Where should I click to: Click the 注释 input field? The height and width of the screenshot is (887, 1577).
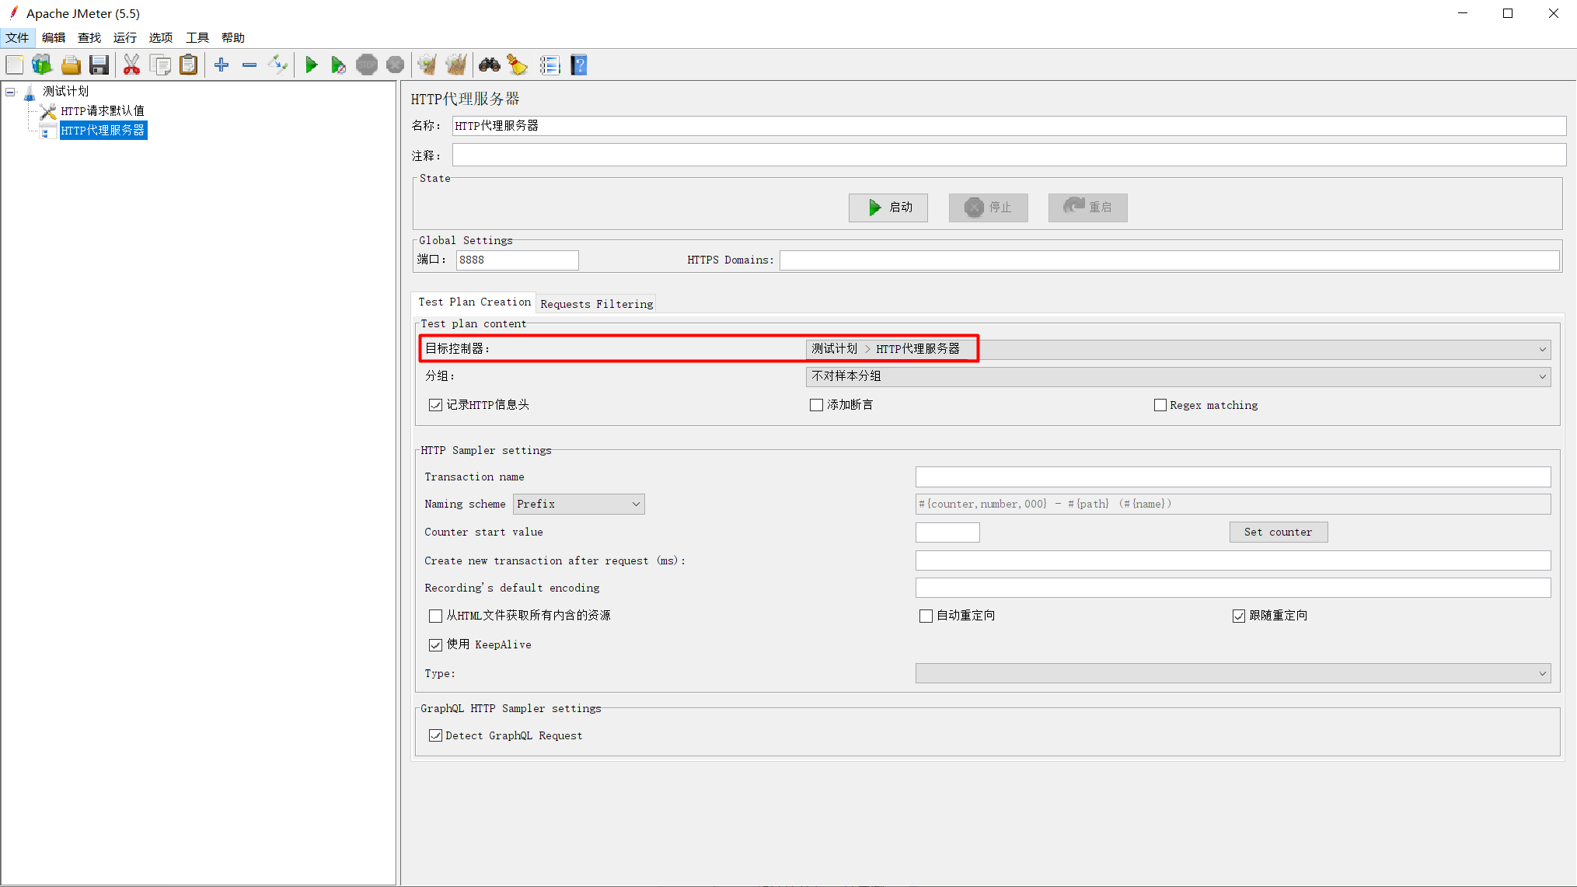[x=1009, y=155]
